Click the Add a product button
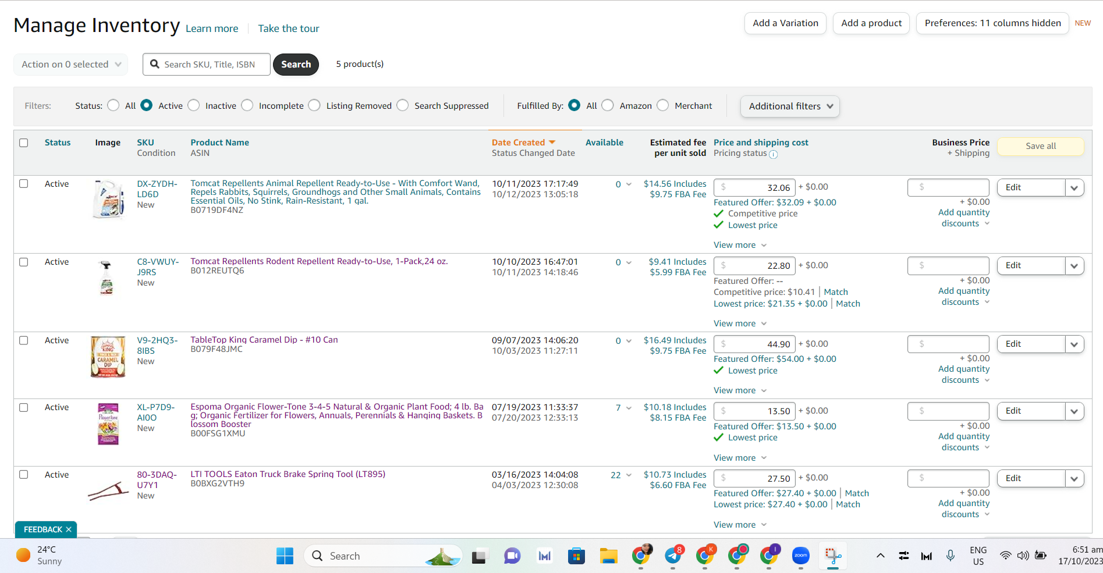The image size is (1103, 573). [x=871, y=23]
